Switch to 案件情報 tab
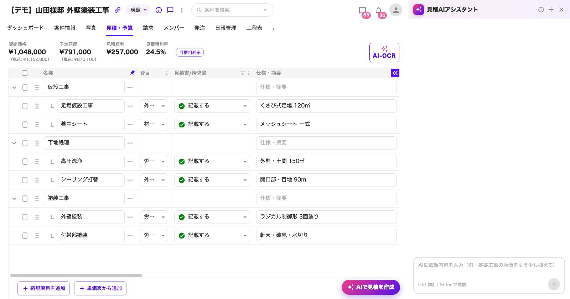 pyautogui.click(x=65, y=28)
